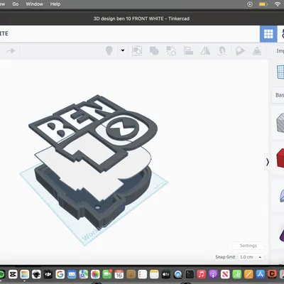
Task: Select the Cruise magnet icon
Action: click(222, 50)
